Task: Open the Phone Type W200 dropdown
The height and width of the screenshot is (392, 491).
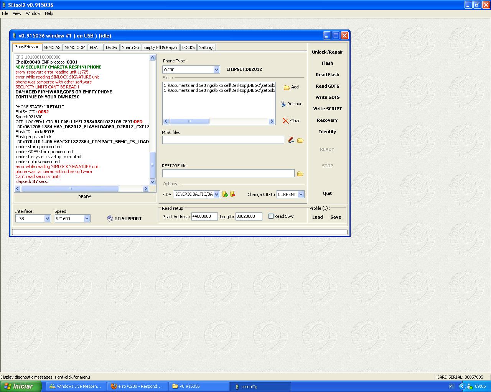Action: [x=216, y=70]
